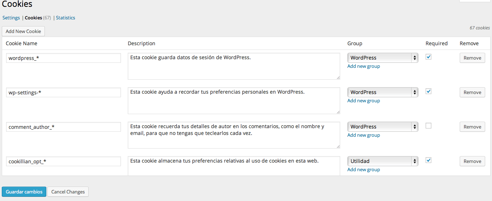
Task: Open the Group dropdown for wordpress_*
Action: click(x=383, y=58)
